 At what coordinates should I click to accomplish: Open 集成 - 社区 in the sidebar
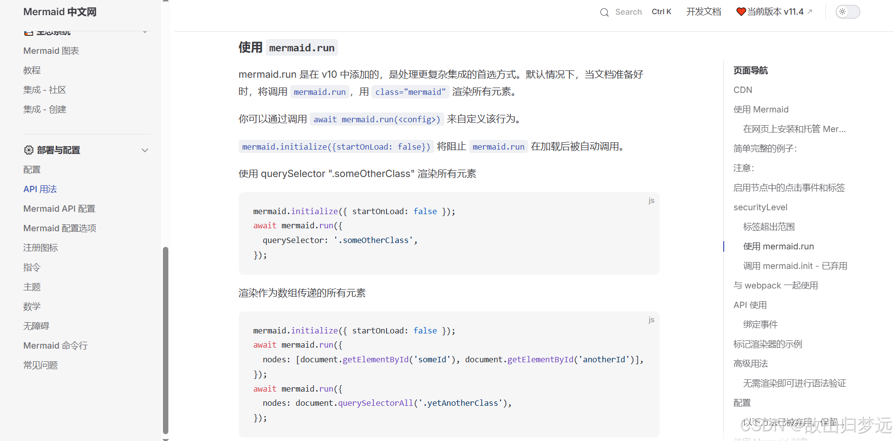point(45,90)
